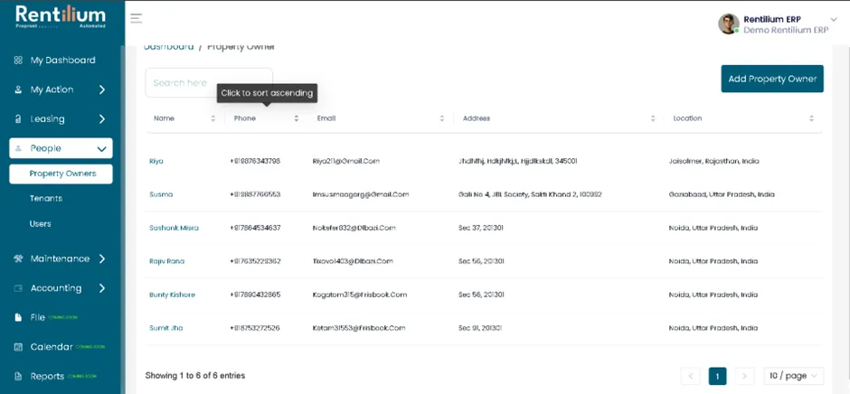
Task: Click Jaisalmer, Rajasthan, India location cell
Action: point(714,161)
